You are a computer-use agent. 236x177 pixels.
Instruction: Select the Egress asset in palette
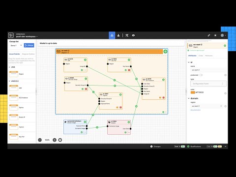14,108
